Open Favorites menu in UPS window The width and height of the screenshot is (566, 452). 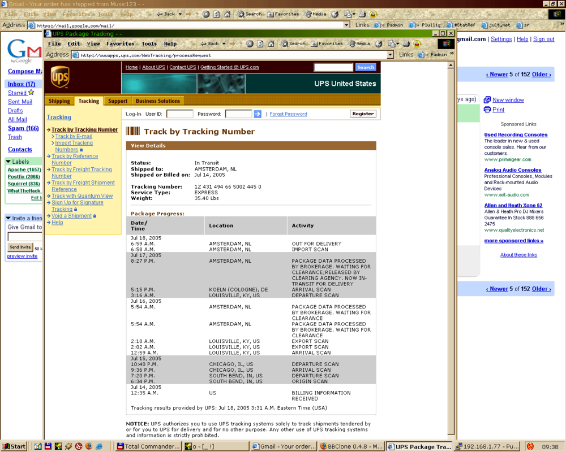[x=120, y=44]
